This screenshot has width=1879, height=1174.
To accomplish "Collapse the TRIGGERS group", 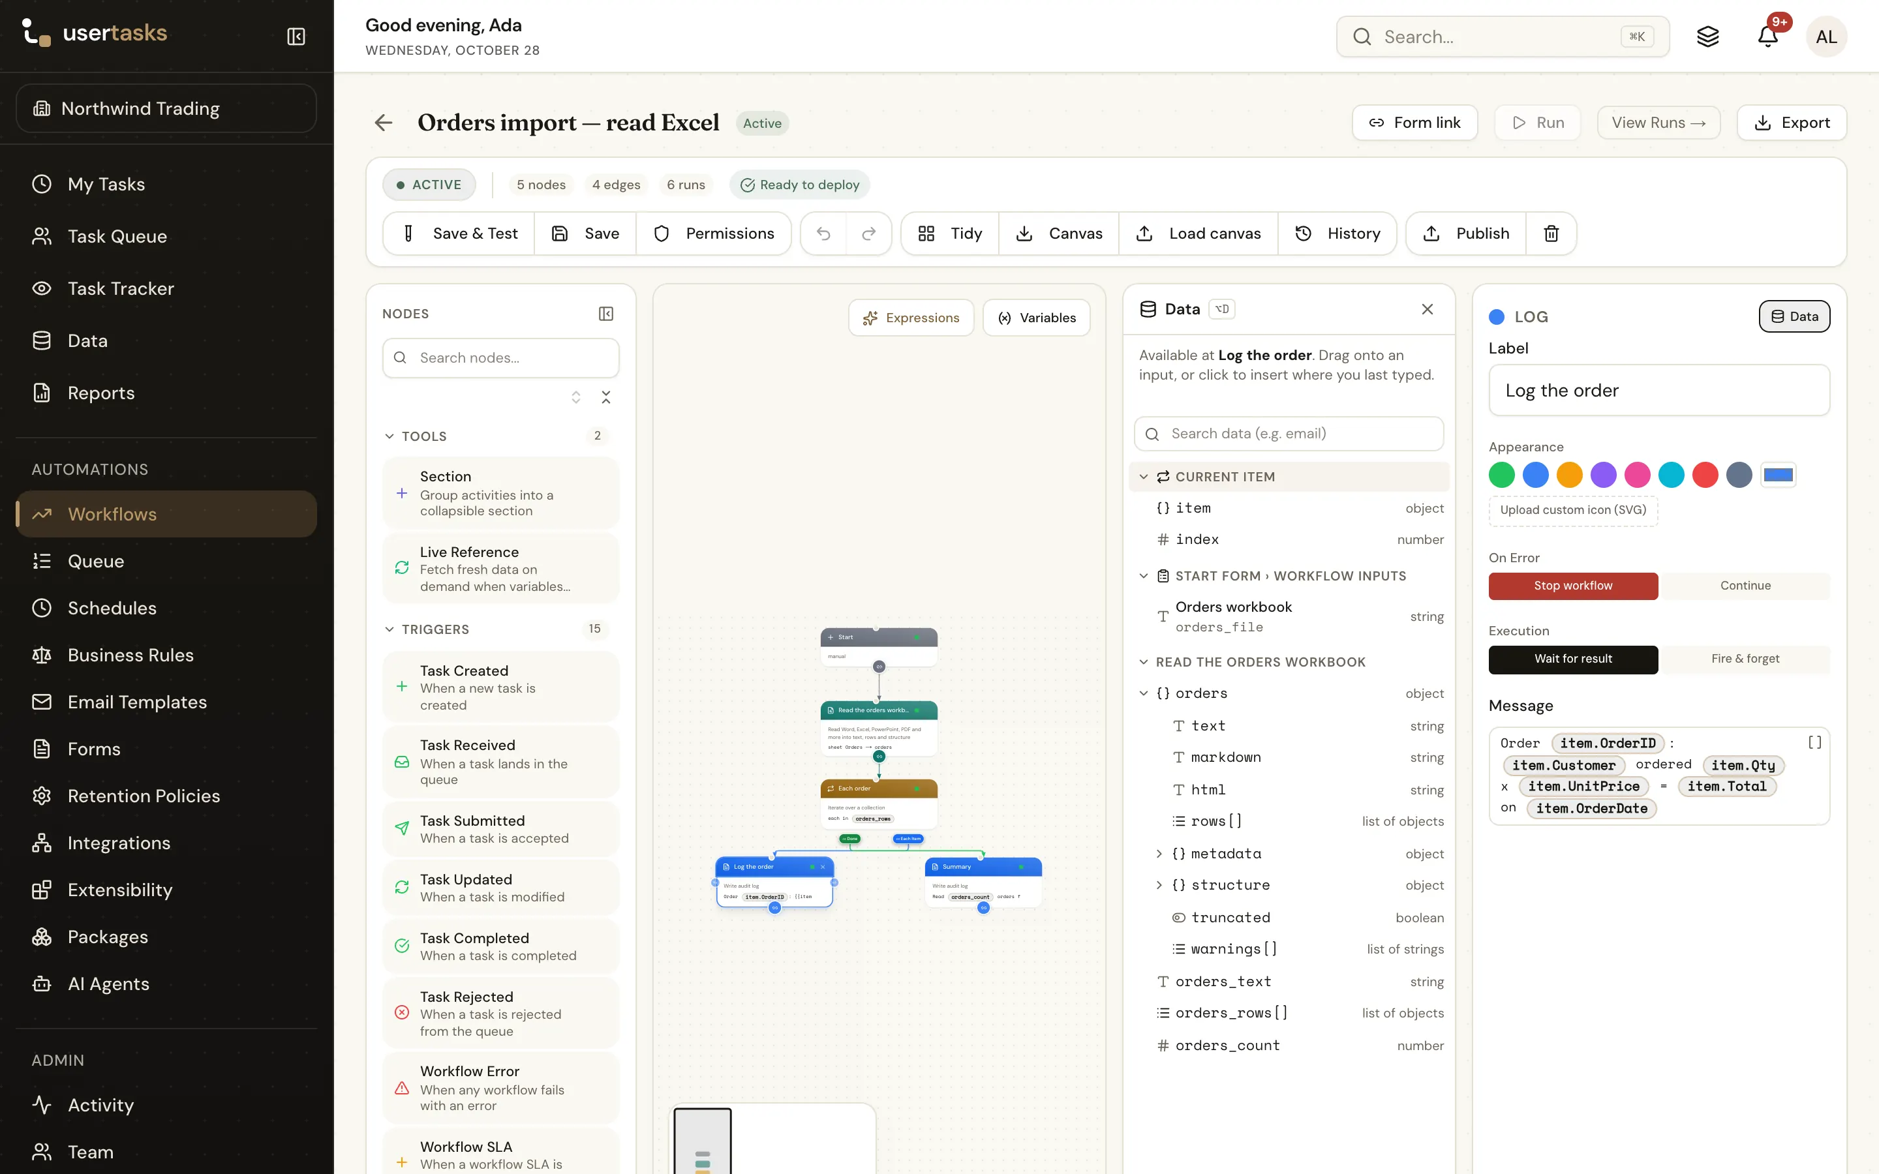I will click(x=389, y=629).
